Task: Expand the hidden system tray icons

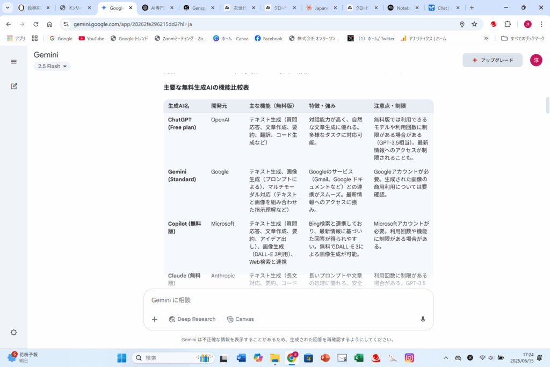Action: [445, 358]
